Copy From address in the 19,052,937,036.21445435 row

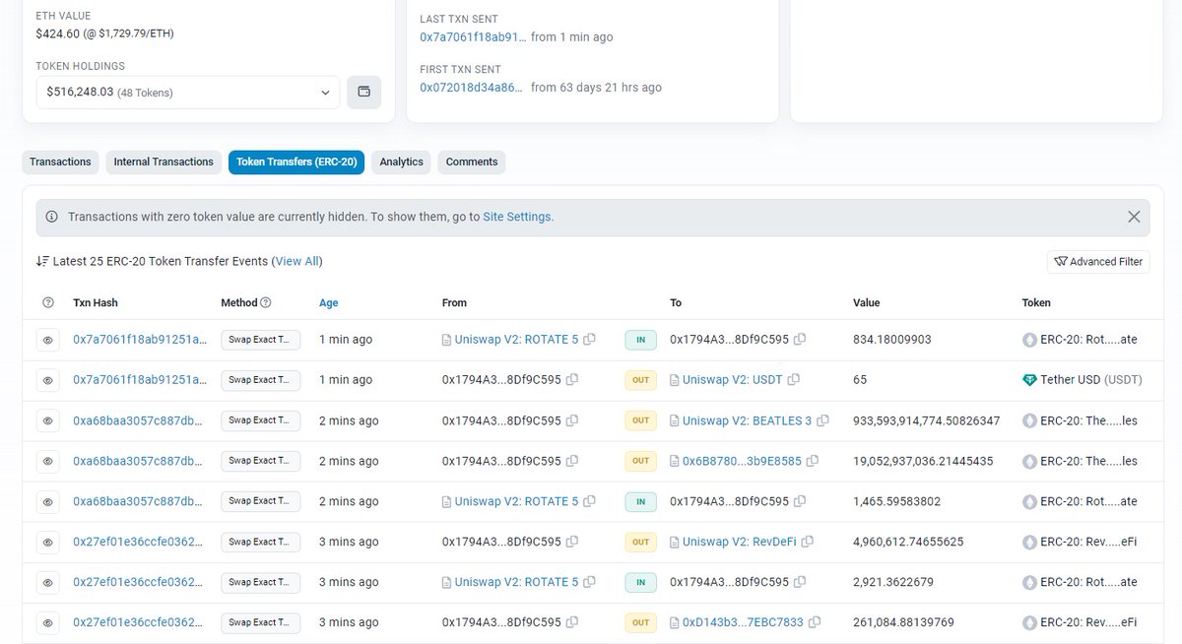(572, 461)
